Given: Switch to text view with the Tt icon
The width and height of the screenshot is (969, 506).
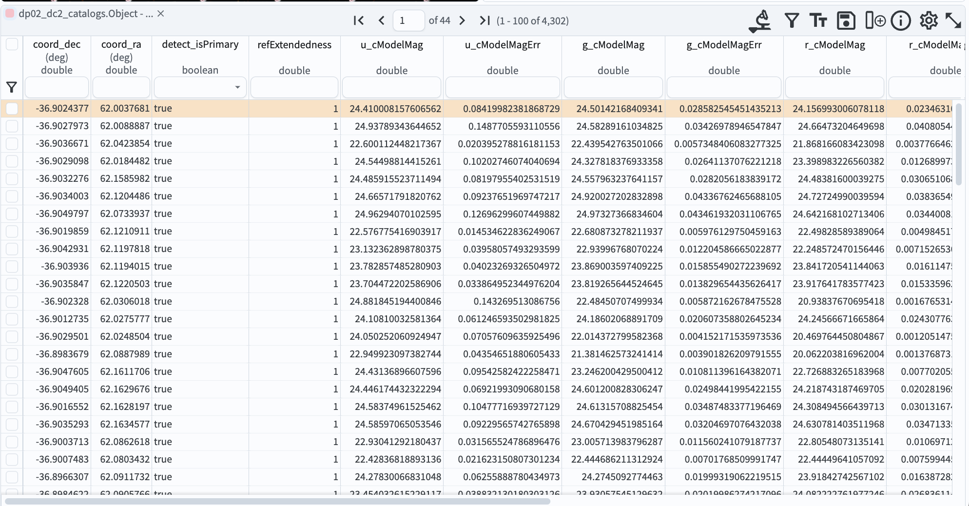Looking at the screenshot, I should (818, 20).
